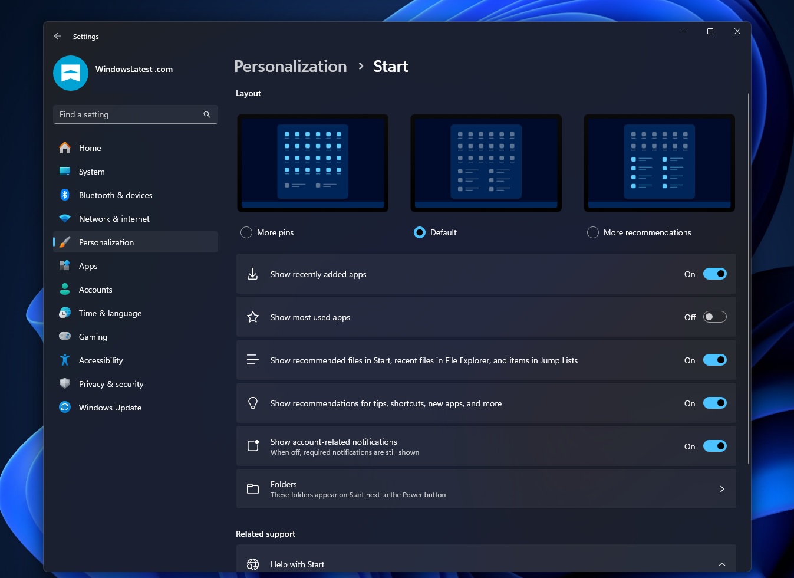Click the Windows Update sync icon

click(x=65, y=407)
